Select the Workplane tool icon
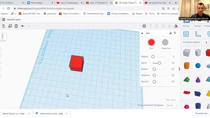This screenshot has width=210, height=118. 186,34
